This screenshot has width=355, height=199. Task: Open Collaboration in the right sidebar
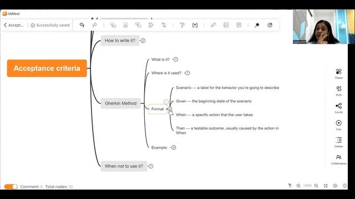pos(339,160)
